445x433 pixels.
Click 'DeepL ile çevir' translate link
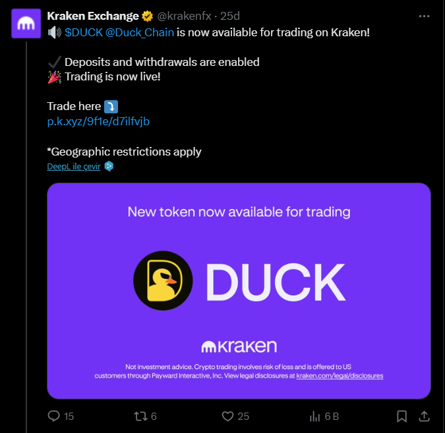pos(73,166)
